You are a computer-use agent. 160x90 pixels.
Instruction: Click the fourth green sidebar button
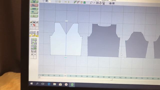tap(34, 12)
